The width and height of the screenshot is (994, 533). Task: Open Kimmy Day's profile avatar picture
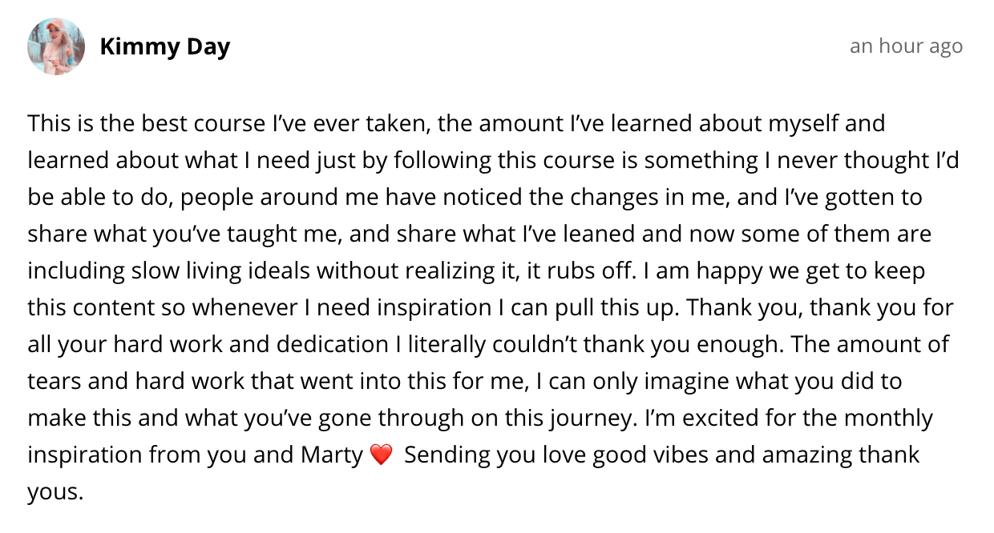56,46
